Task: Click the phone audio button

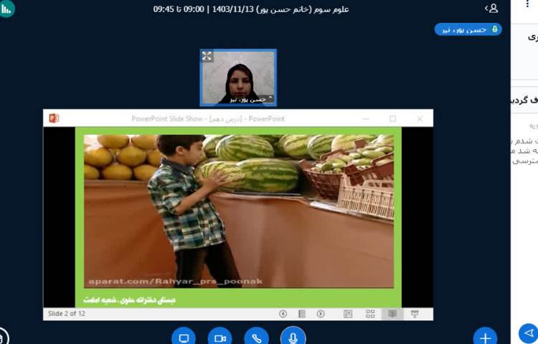Action: click(x=256, y=338)
